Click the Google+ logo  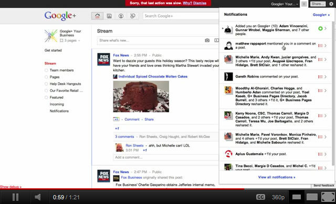[x=60, y=16]
